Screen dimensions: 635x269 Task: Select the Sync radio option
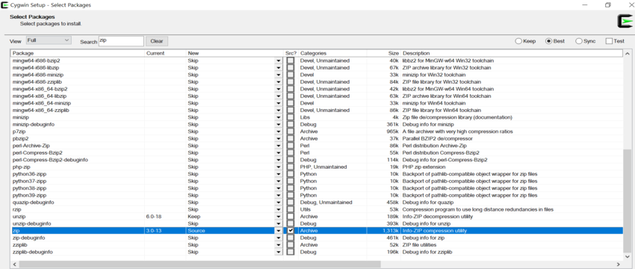click(x=579, y=41)
